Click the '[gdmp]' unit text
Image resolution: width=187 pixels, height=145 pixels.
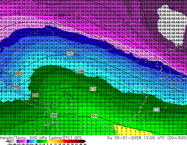57,138
